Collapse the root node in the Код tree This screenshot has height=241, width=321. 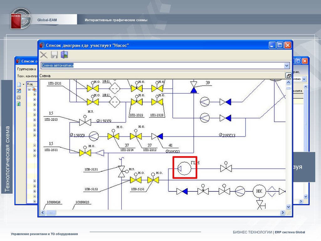[29, 89]
